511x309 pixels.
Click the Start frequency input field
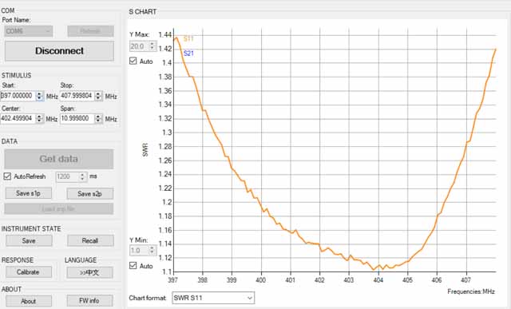(x=18, y=96)
